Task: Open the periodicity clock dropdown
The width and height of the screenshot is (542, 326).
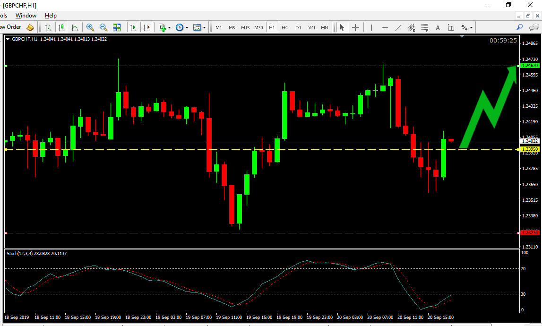Action: pos(181,27)
